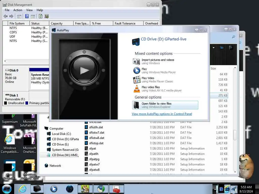
Task: Select the UDF volume row
Action: tap(26, 37)
